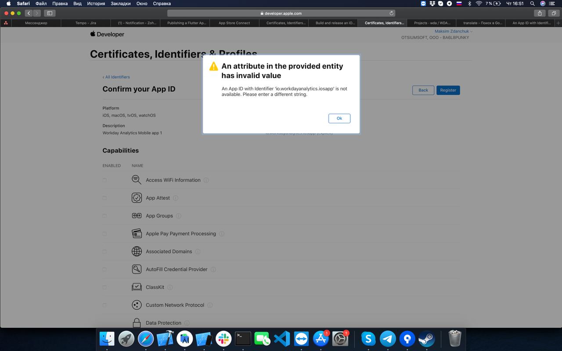Switch to the App Store Connect tab
562x351 pixels.
[x=234, y=23]
